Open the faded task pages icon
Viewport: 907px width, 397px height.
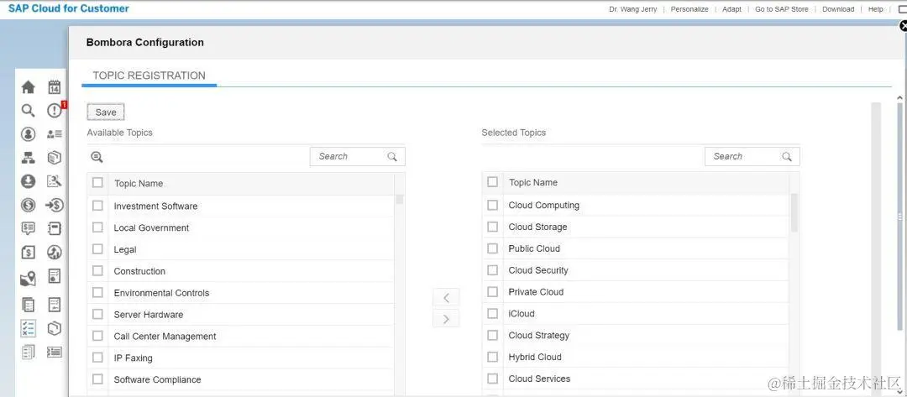28,352
